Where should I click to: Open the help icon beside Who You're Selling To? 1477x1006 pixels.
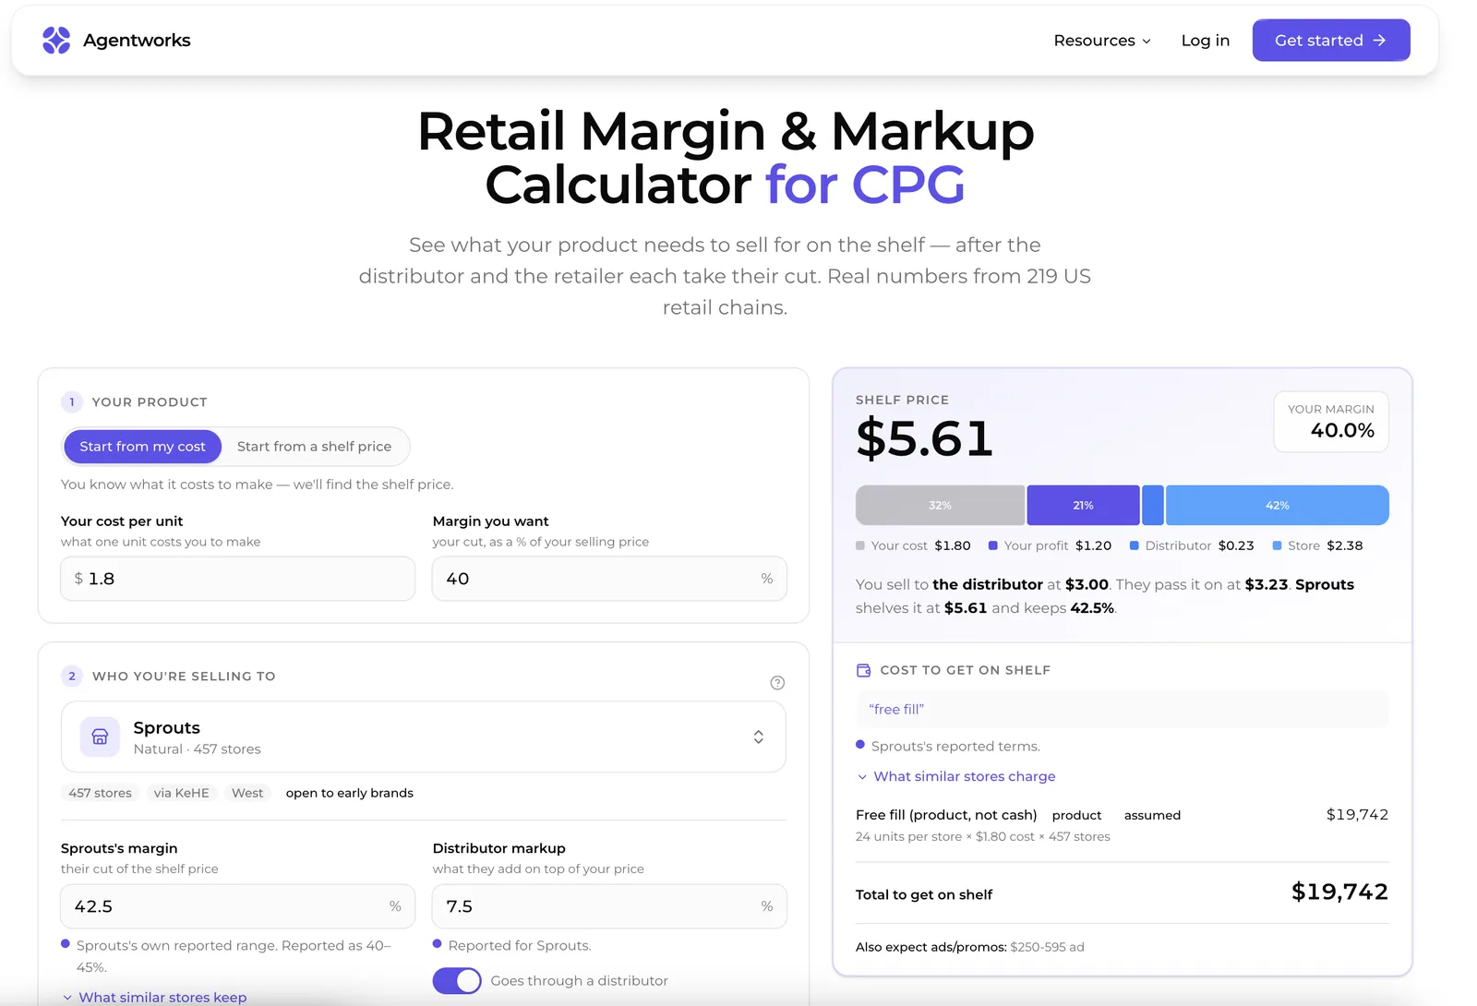[777, 683]
